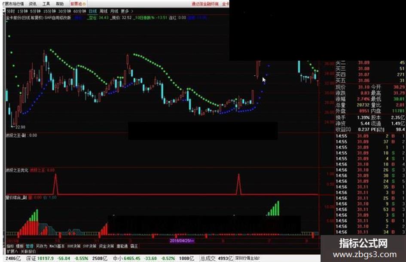The height and width of the screenshot is (262, 406).
Task: Click the 外盘 value 8951
Action: click(364, 111)
